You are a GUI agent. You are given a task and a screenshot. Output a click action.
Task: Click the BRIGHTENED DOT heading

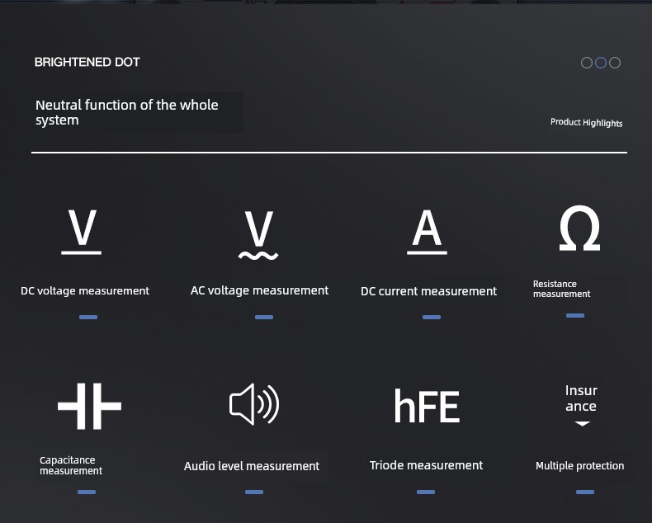[x=87, y=62]
